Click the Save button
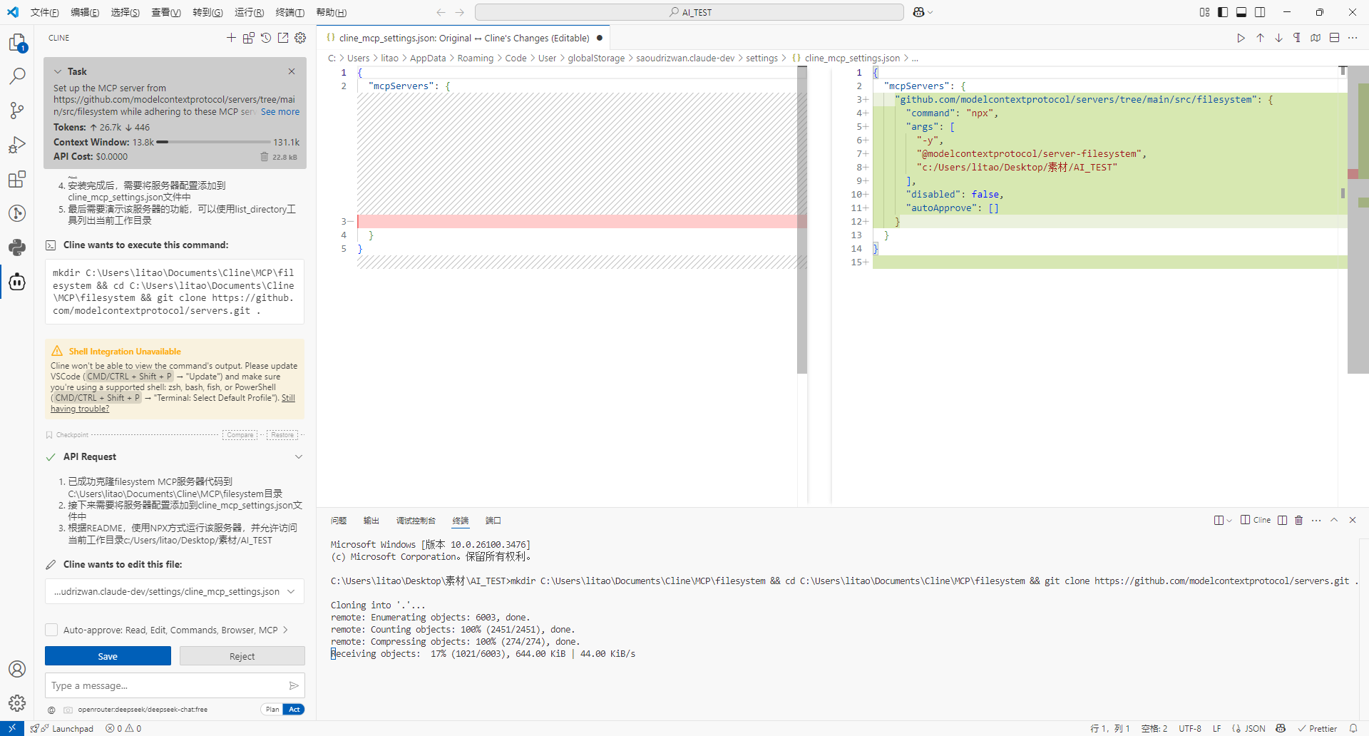Viewport: 1369px width, 736px height. tap(108, 656)
